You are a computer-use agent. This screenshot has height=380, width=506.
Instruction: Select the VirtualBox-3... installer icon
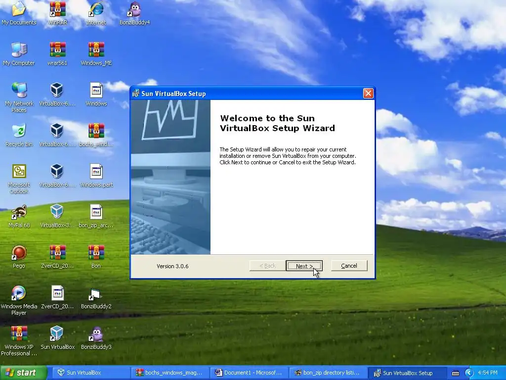point(57,216)
